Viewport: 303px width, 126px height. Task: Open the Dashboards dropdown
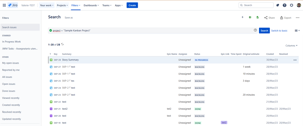91,5
